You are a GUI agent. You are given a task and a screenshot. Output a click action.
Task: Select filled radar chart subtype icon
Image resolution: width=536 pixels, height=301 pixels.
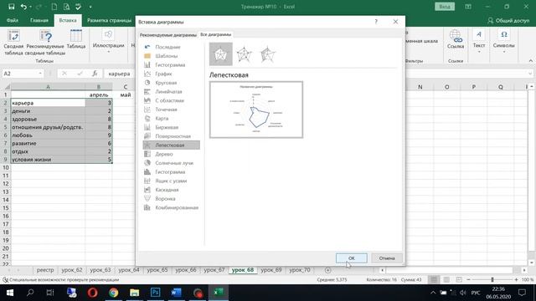[x=267, y=54]
